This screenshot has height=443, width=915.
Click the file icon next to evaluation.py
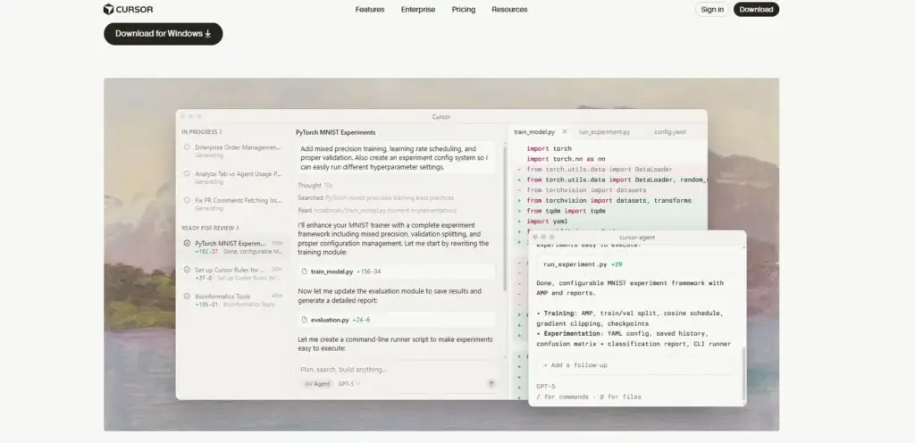(304, 320)
